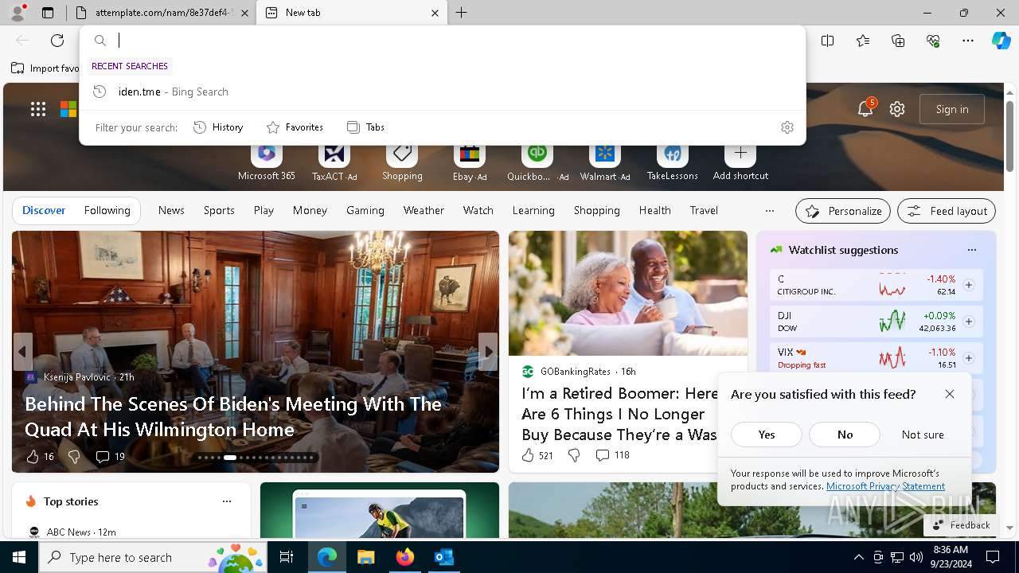The image size is (1019, 573).
Task: Open the Windows Start menu
Action: click(x=19, y=557)
